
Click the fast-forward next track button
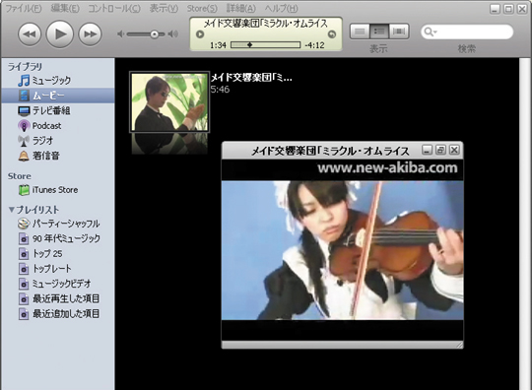click(90, 33)
